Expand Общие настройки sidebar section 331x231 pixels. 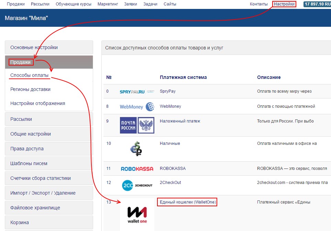coord(49,134)
